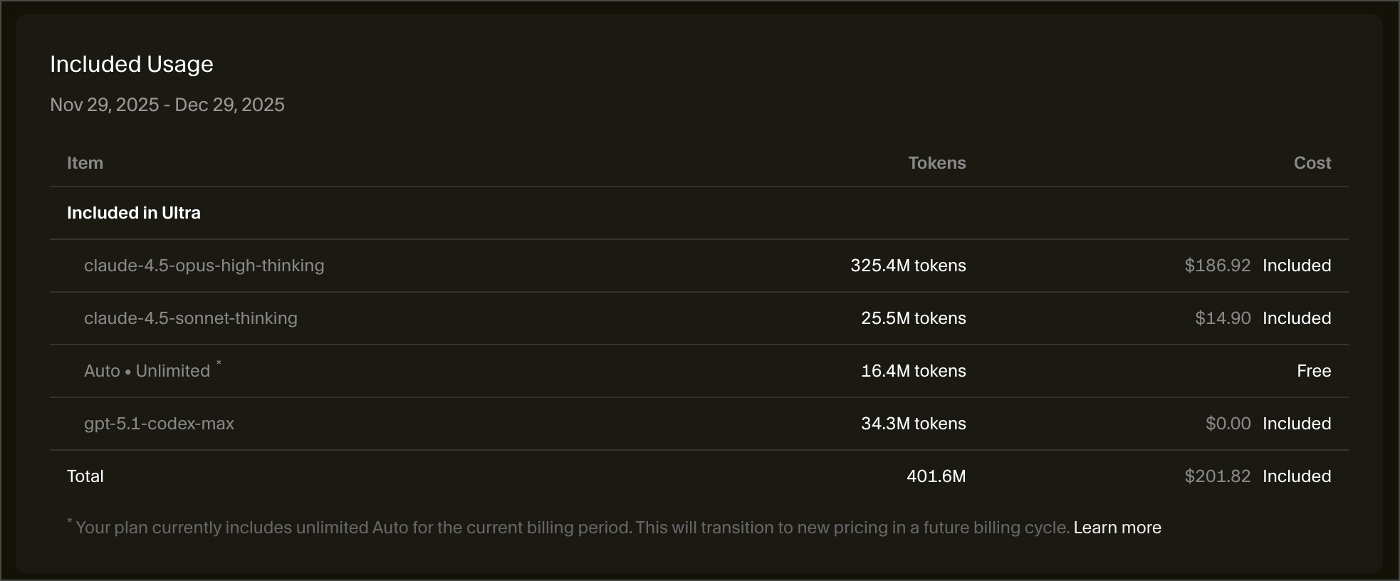Click the Total row label
Screen dimensions: 1400x581
(x=85, y=476)
